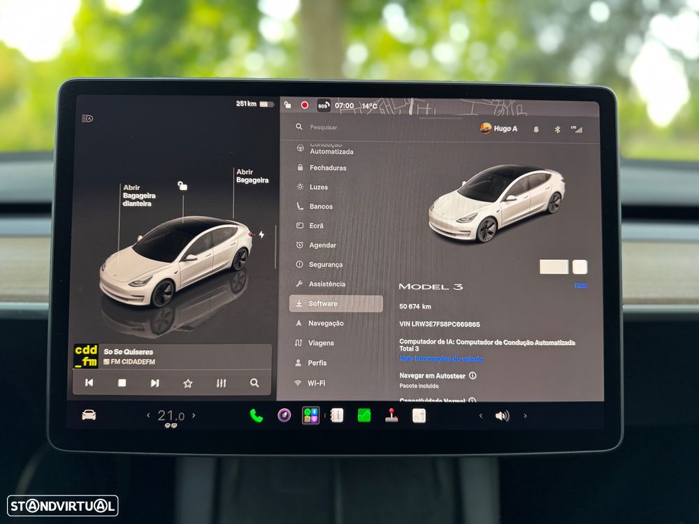
Task: Tap the white car image in Software panel
Action: pos(498,203)
